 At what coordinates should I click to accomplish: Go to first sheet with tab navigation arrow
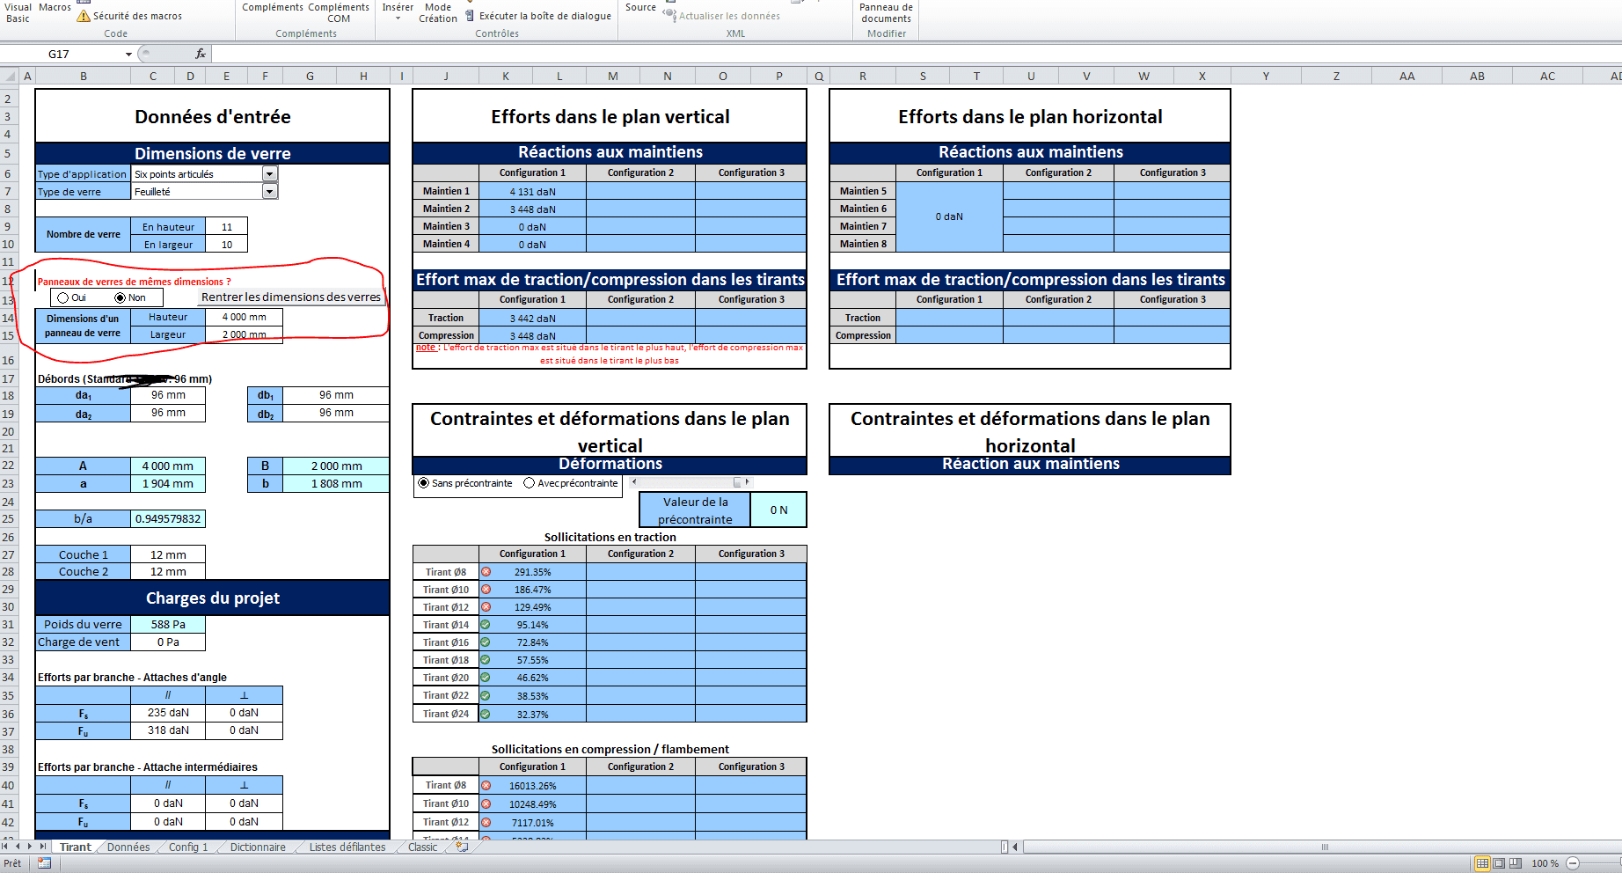click(x=5, y=847)
